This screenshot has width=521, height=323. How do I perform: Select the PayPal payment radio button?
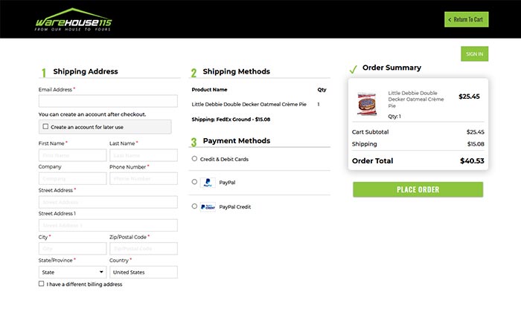(194, 182)
